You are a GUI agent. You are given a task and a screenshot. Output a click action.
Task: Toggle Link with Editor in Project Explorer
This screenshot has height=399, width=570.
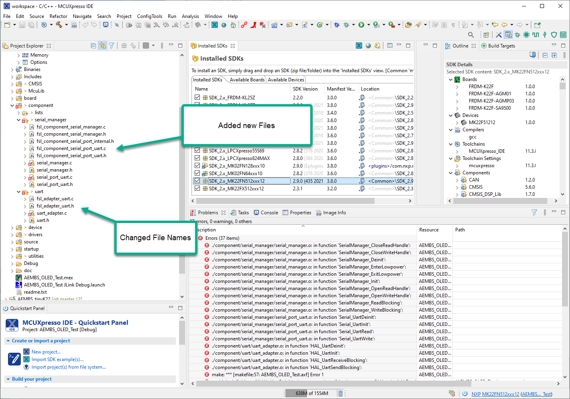102,46
